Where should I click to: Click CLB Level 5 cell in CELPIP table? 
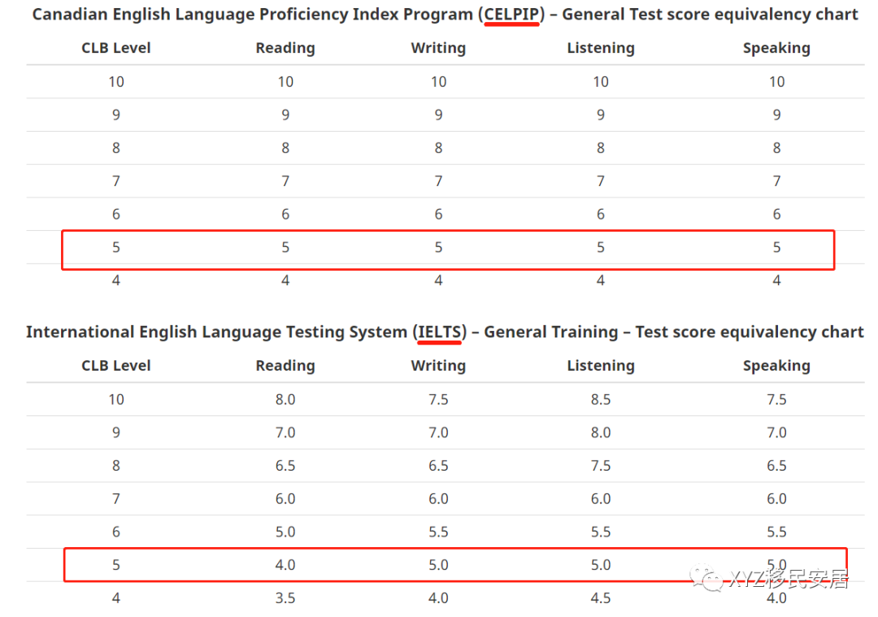pos(116,247)
